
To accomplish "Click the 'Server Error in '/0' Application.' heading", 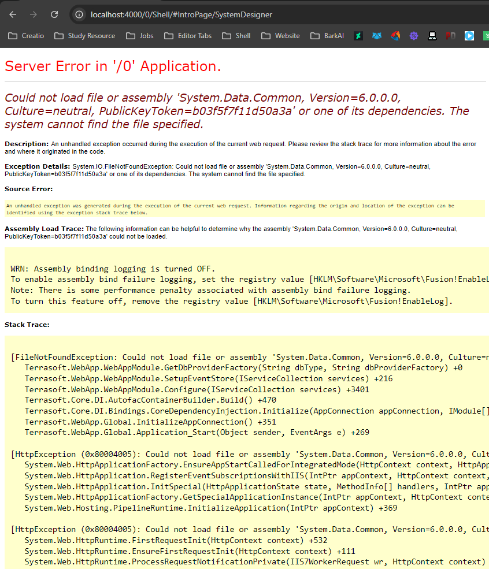I will point(113,66).
